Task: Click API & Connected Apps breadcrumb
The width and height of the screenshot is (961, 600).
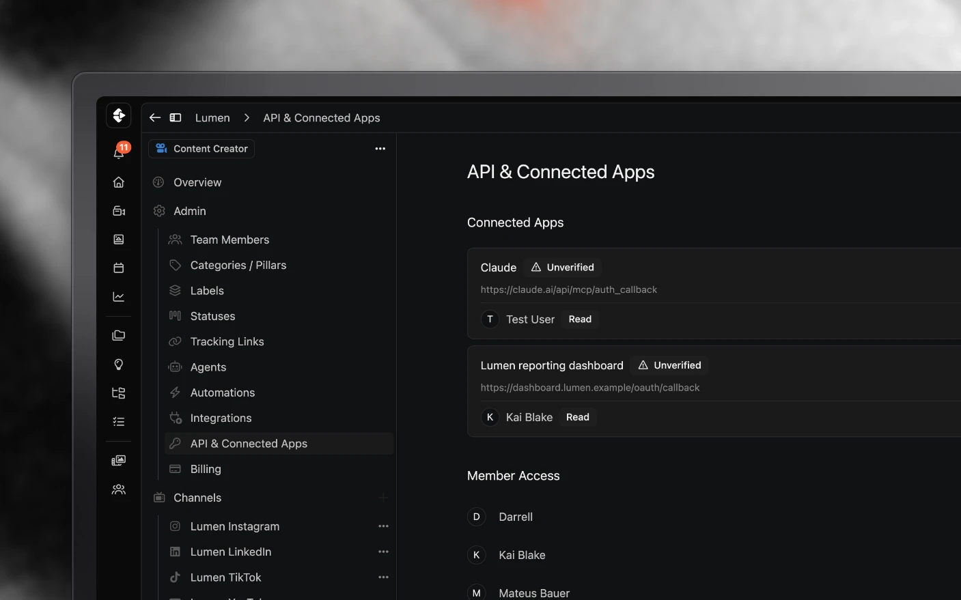Action: (322, 118)
